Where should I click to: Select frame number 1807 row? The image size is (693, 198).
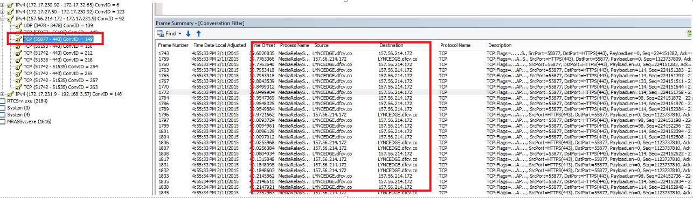pyautogui.click(x=424, y=148)
